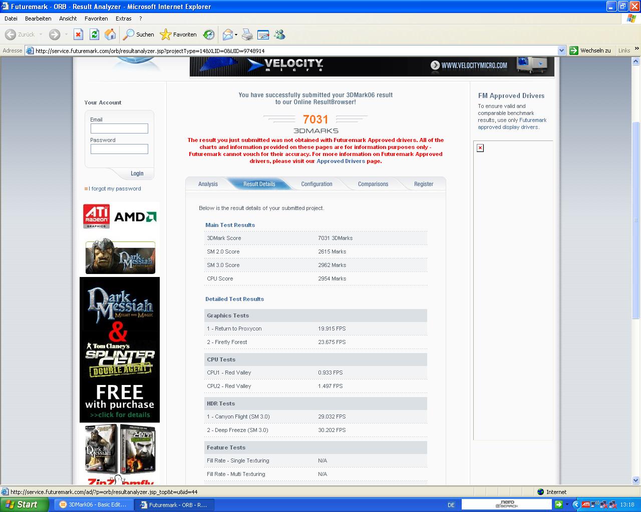Refresh the page with green arrows icon
The image size is (641, 512).
[x=94, y=34]
